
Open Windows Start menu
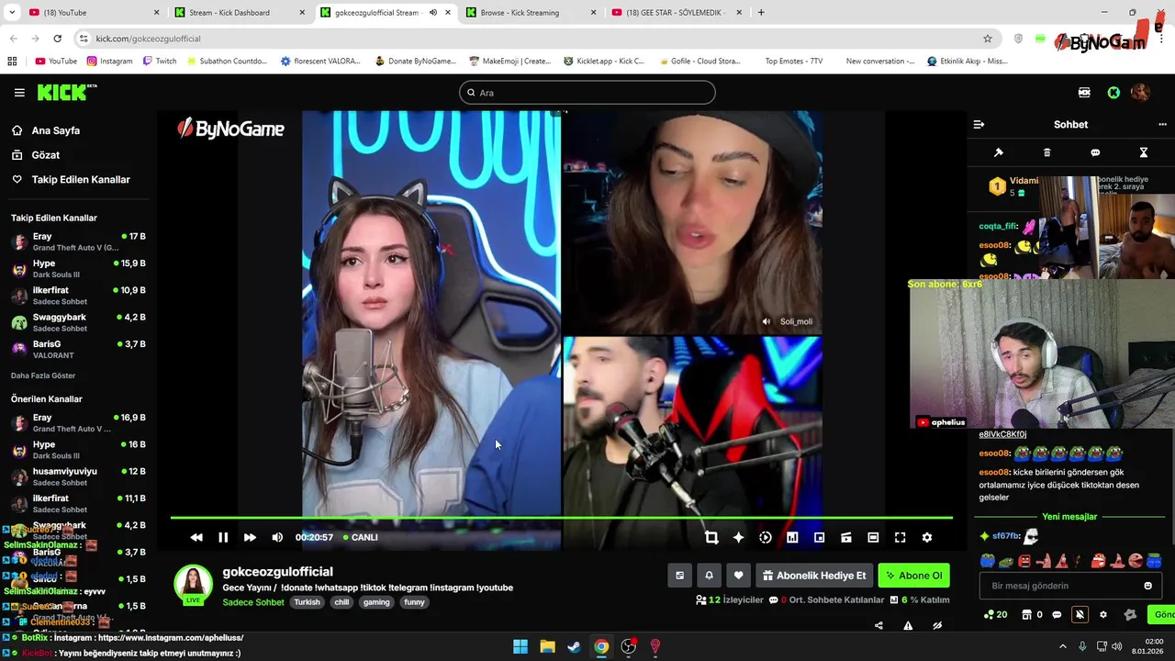[520, 647]
